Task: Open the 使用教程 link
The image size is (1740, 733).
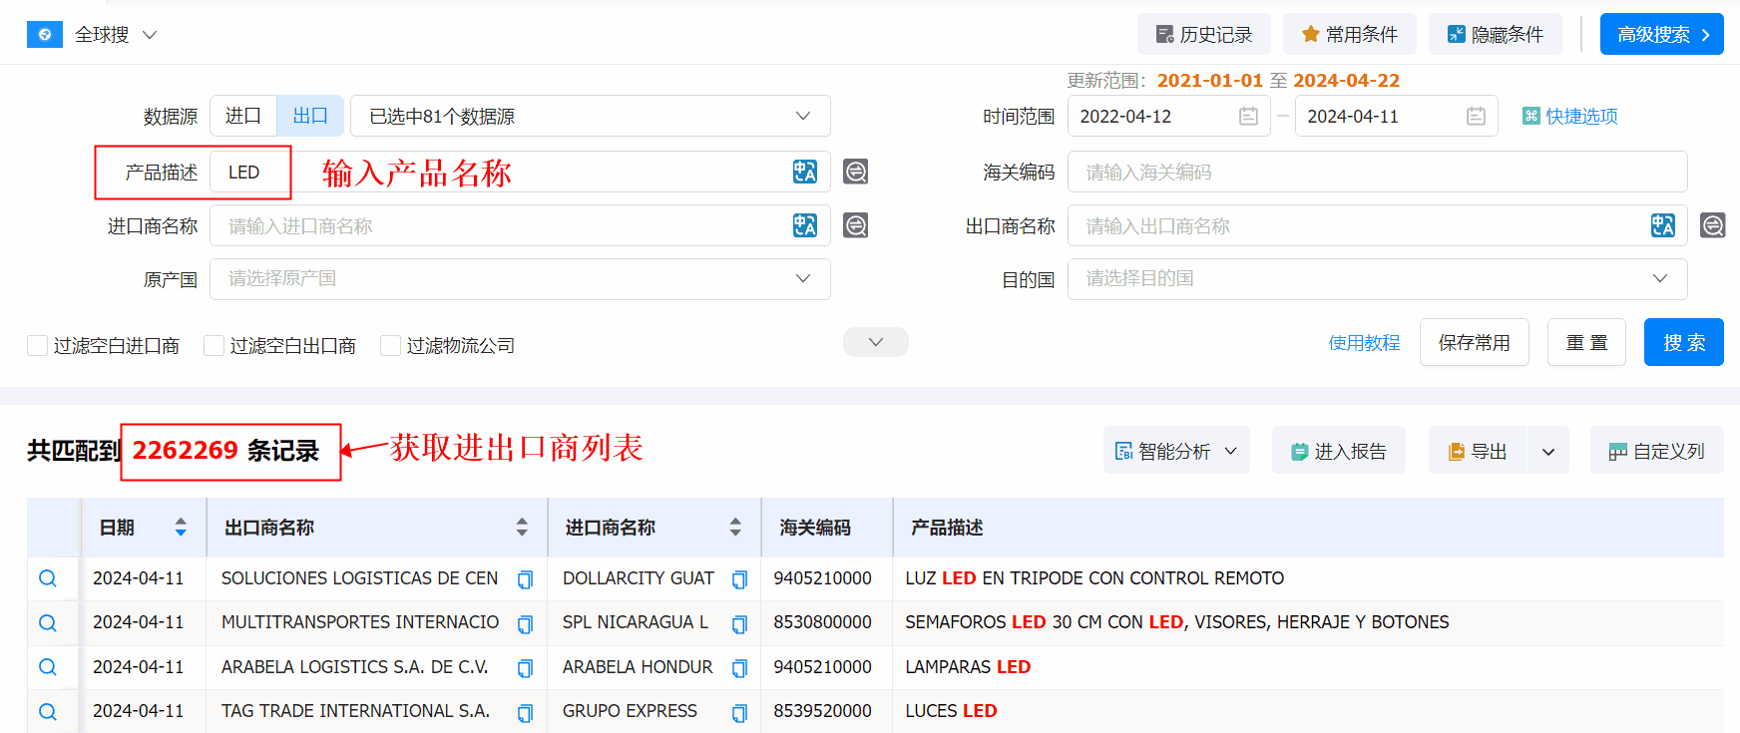Action: 1364,343
